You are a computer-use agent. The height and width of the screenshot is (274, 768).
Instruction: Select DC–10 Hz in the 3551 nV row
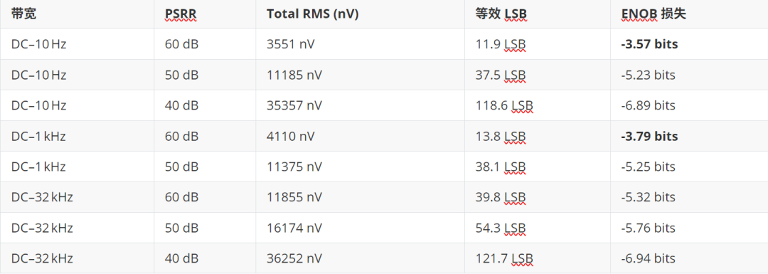tap(38, 45)
